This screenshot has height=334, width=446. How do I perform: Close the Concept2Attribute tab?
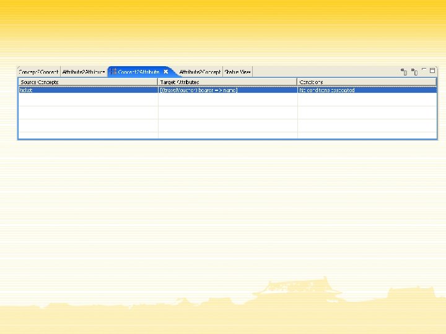[166, 72]
